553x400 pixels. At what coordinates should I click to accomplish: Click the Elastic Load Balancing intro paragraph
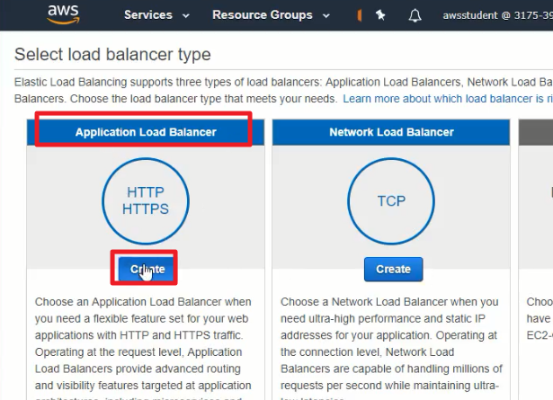tap(283, 90)
